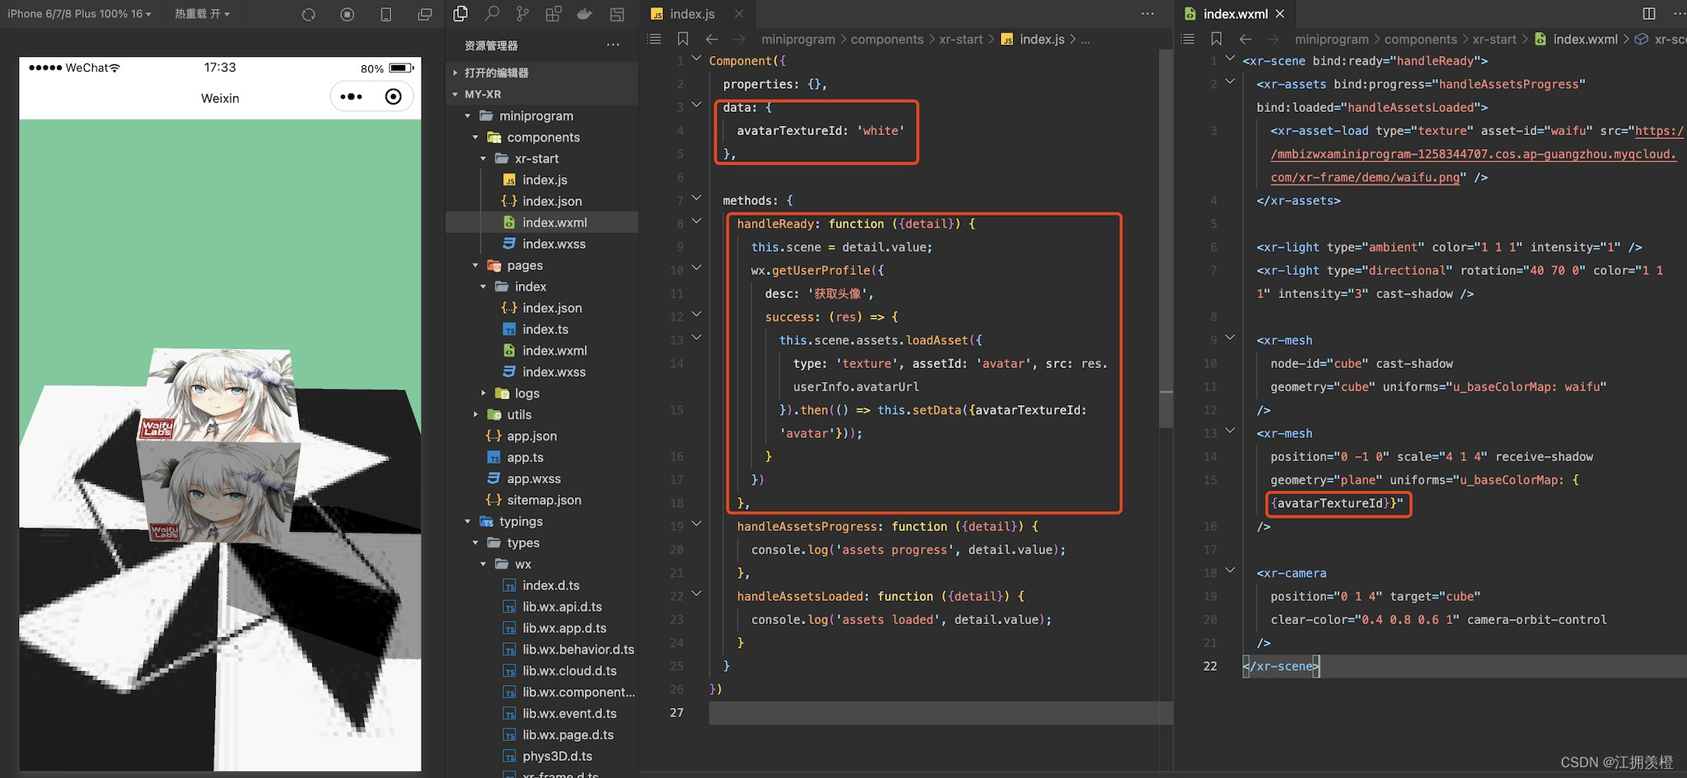
Task: Open app.json in the explorer
Action: 531,436
